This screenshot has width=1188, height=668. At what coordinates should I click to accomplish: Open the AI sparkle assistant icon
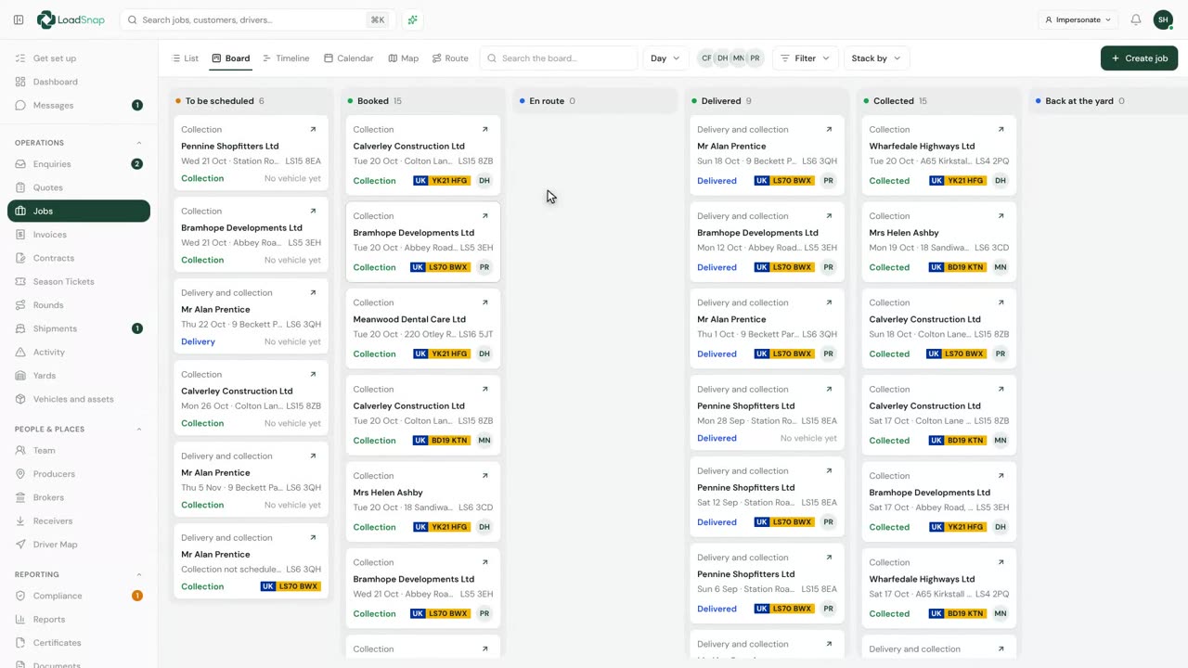[x=412, y=19]
